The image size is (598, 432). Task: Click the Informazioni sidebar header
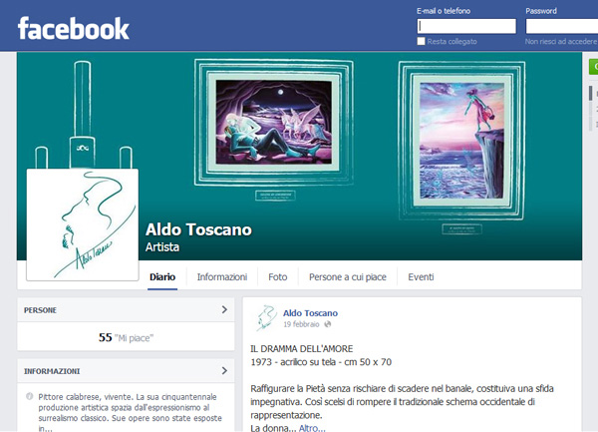pos(126,371)
